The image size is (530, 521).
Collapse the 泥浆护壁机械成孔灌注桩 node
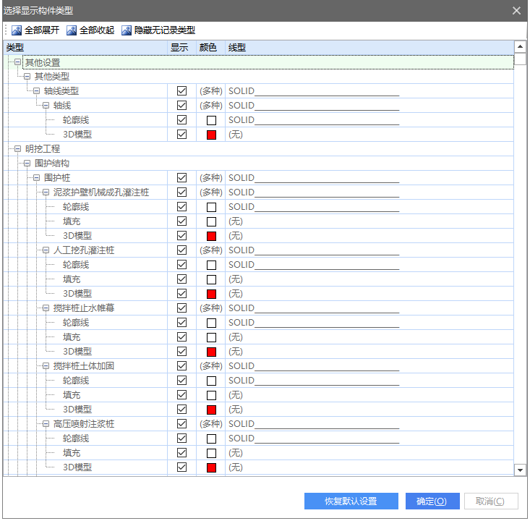(46, 192)
